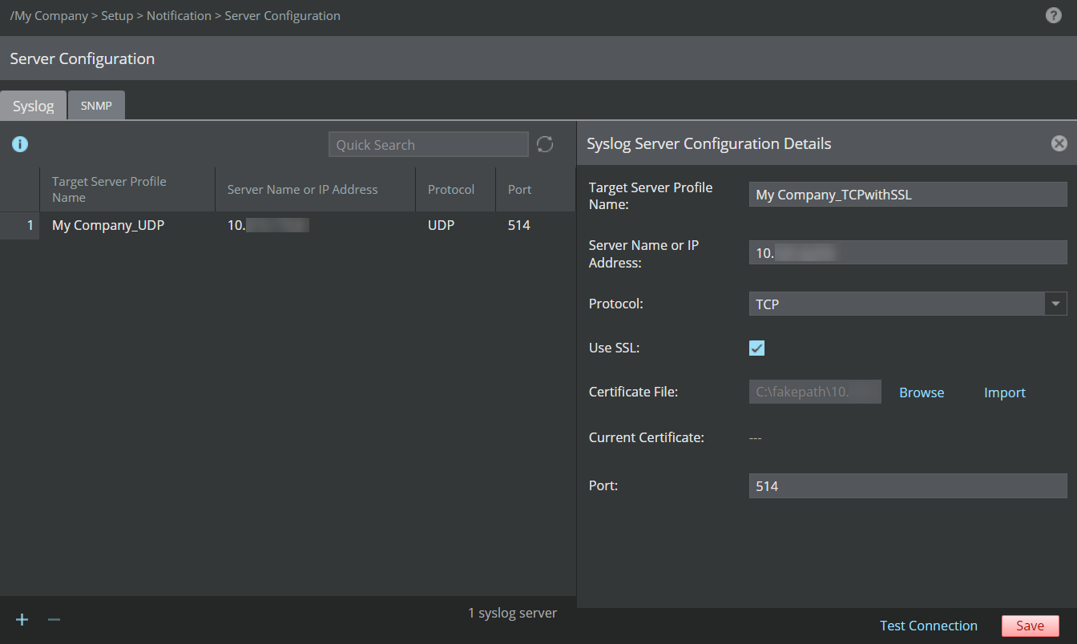Click Browse for certificate file
1077x644 pixels.
[x=922, y=392]
